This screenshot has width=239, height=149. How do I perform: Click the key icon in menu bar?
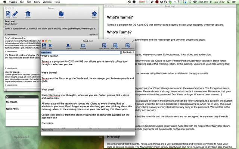click(x=152, y=2)
